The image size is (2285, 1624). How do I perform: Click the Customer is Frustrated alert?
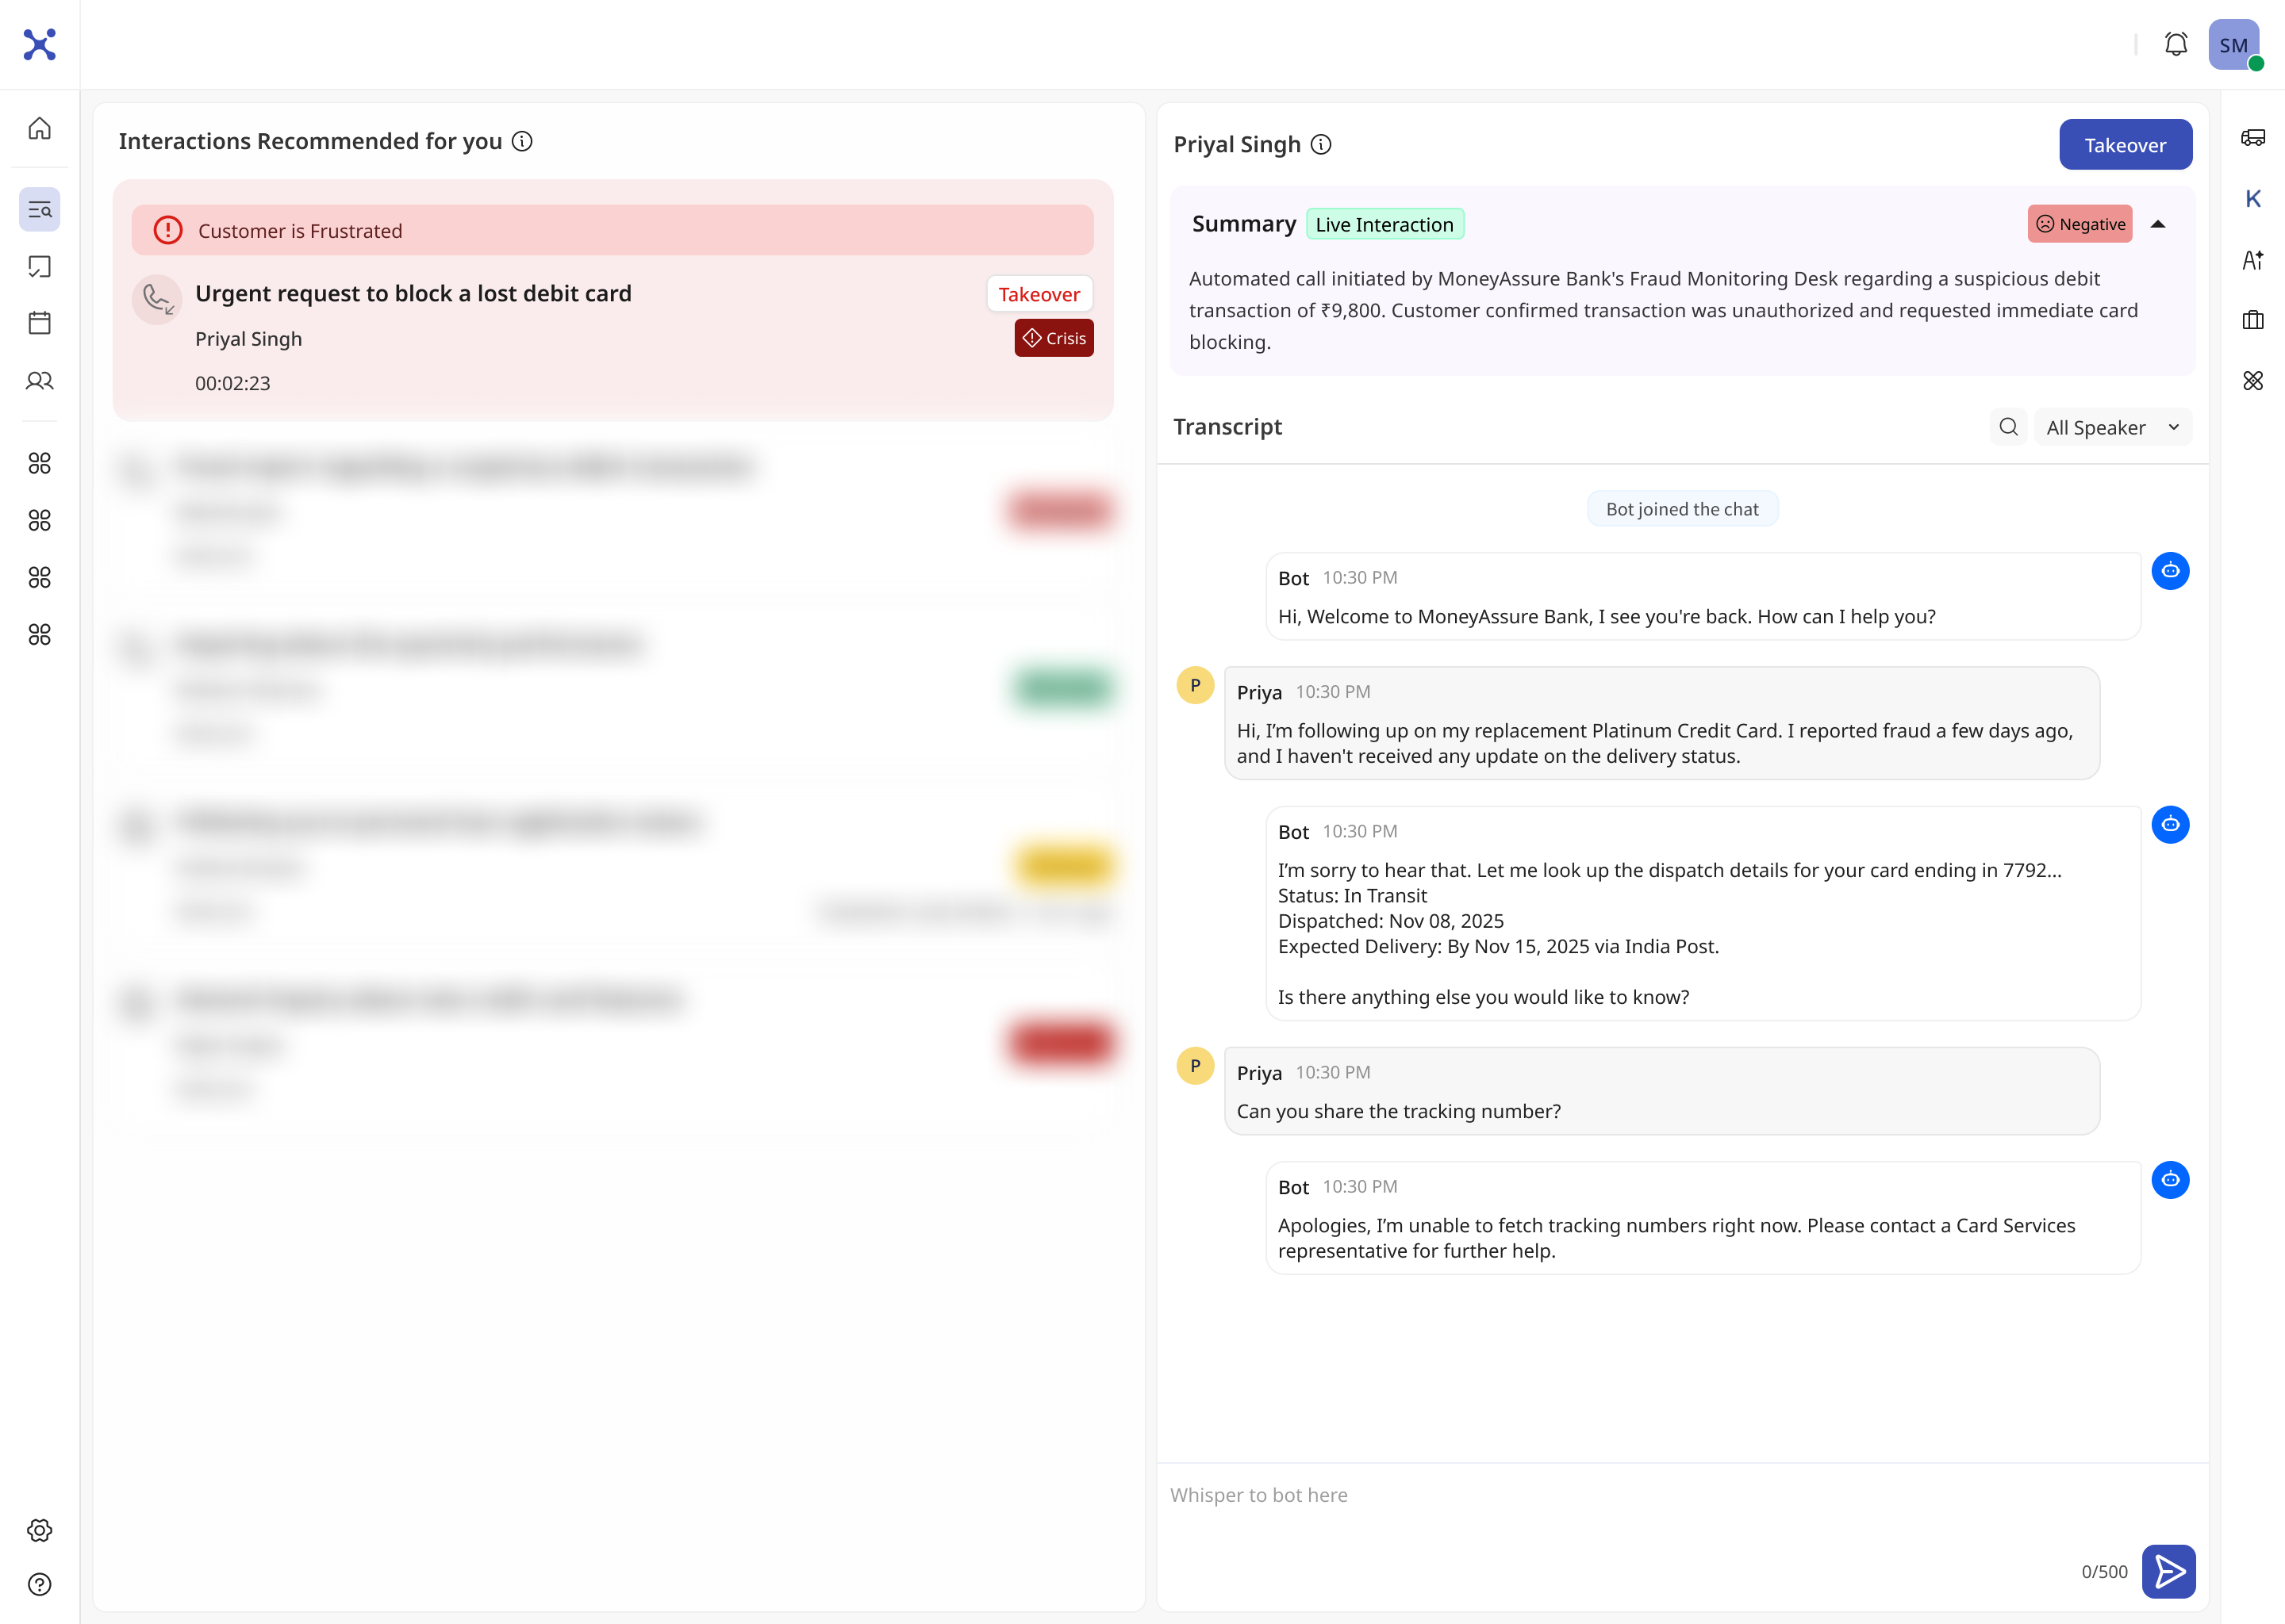[x=613, y=230]
